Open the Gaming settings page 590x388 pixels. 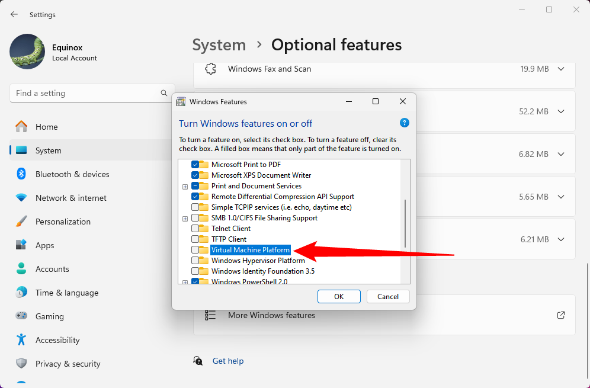tap(50, 316)
